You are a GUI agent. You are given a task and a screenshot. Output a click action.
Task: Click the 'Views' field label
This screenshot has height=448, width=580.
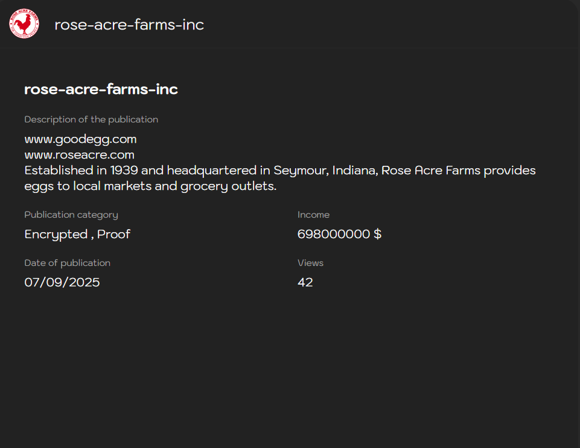click(x=310, y=263)
